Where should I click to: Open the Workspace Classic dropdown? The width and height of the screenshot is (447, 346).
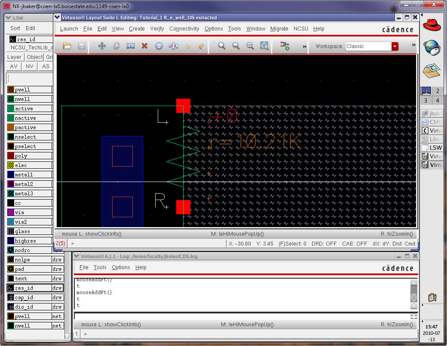point(395,46)
